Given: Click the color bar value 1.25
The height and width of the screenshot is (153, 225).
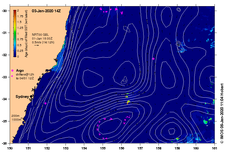Looking at the screenshot, I should coord(20,28).
